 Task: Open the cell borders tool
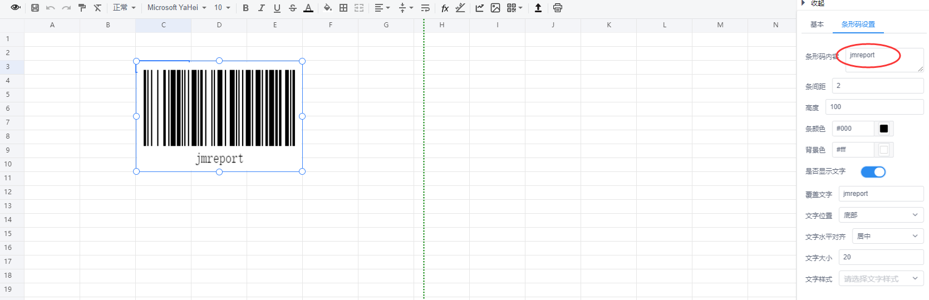coord(343,8)
